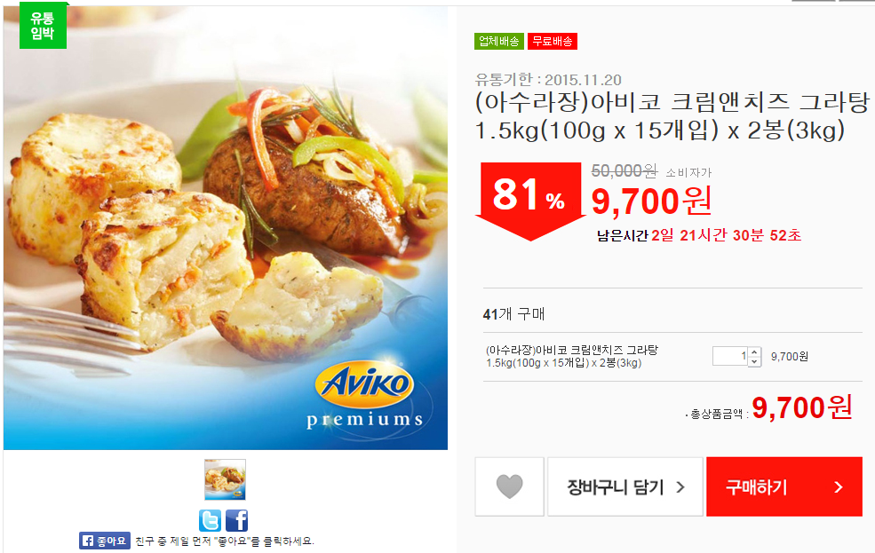Click the arrow on 구매하기 button

point(839,487)
